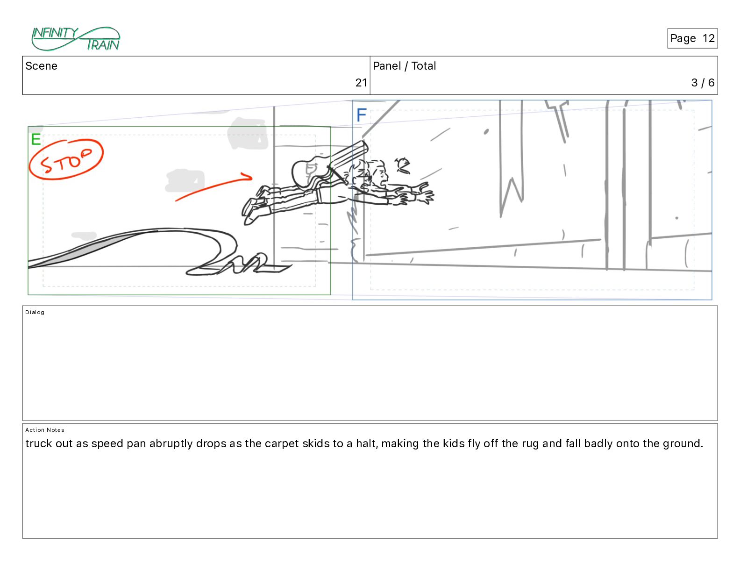Click the Action Notes label
This screenshot has width=740, height=572.
coord(45,430)
